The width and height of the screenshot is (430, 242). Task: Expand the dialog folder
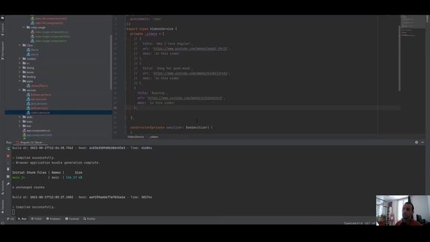[19, 68]
